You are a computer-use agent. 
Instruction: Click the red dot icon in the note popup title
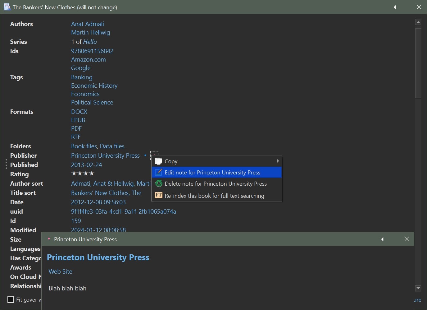pyautogui.click(x=49, y=238)
